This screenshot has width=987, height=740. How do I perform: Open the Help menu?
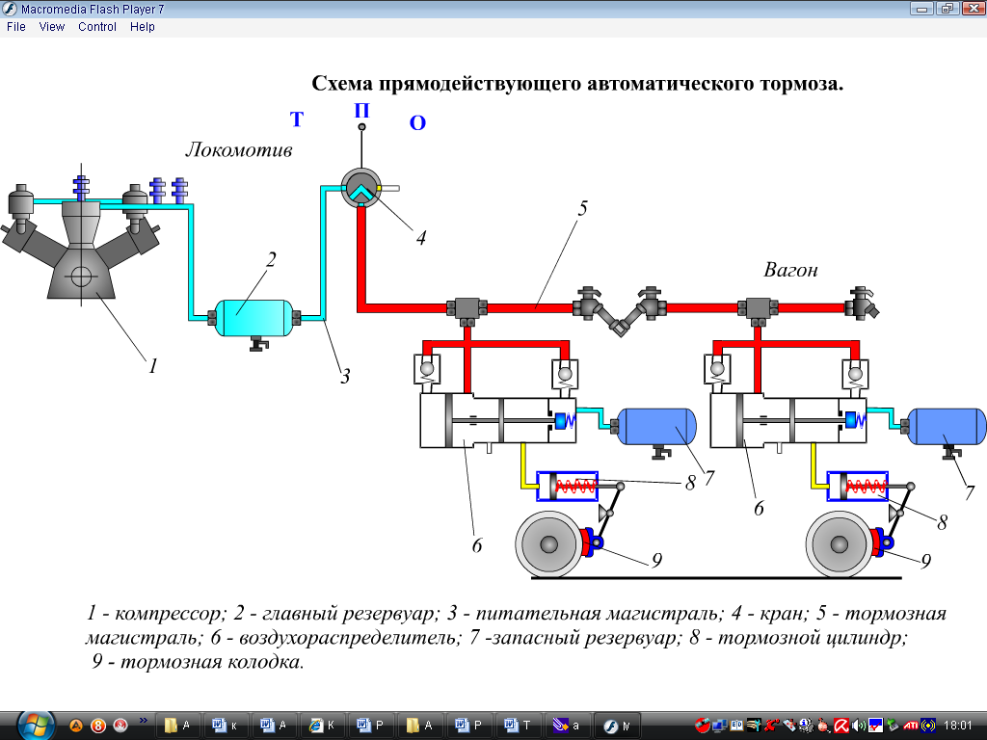click(x=143, y=27)
